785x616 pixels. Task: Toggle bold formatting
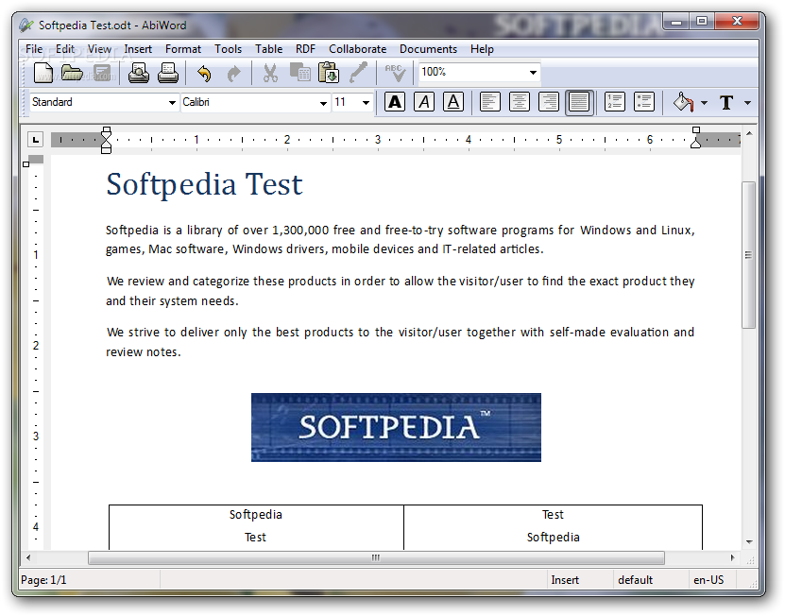pyautogui.click(x=395, y=102)
